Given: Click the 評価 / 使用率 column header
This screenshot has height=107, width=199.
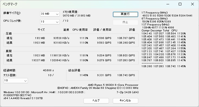Looking at the screenshot, I should coord(102,30).
